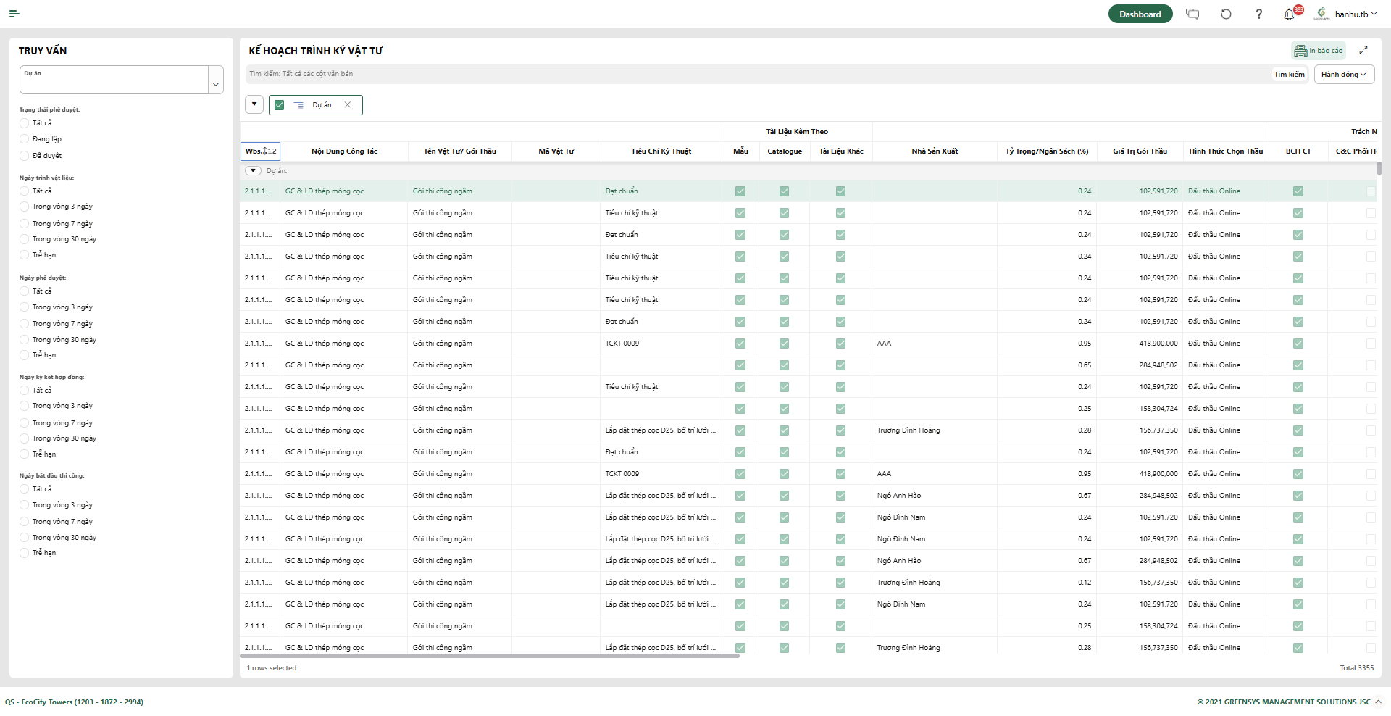Sort by Nội Dung Công Tác column

[344, 151]
